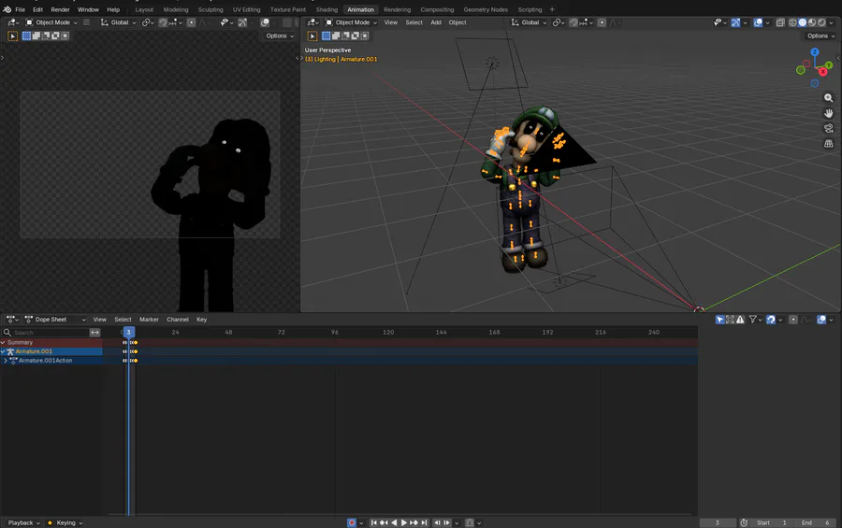Click the current frame marker on timeline
The image size is (842, 528).
(128, 332)
